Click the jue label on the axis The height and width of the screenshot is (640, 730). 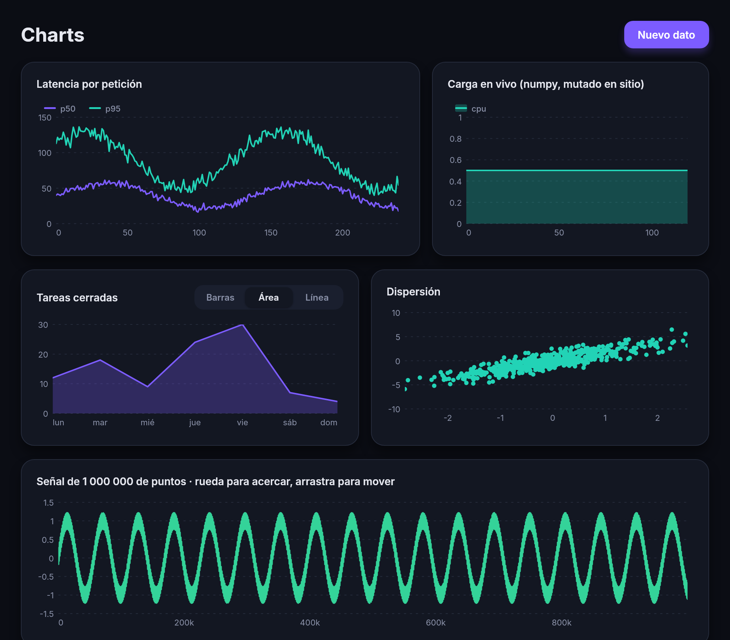click(195, 422)
